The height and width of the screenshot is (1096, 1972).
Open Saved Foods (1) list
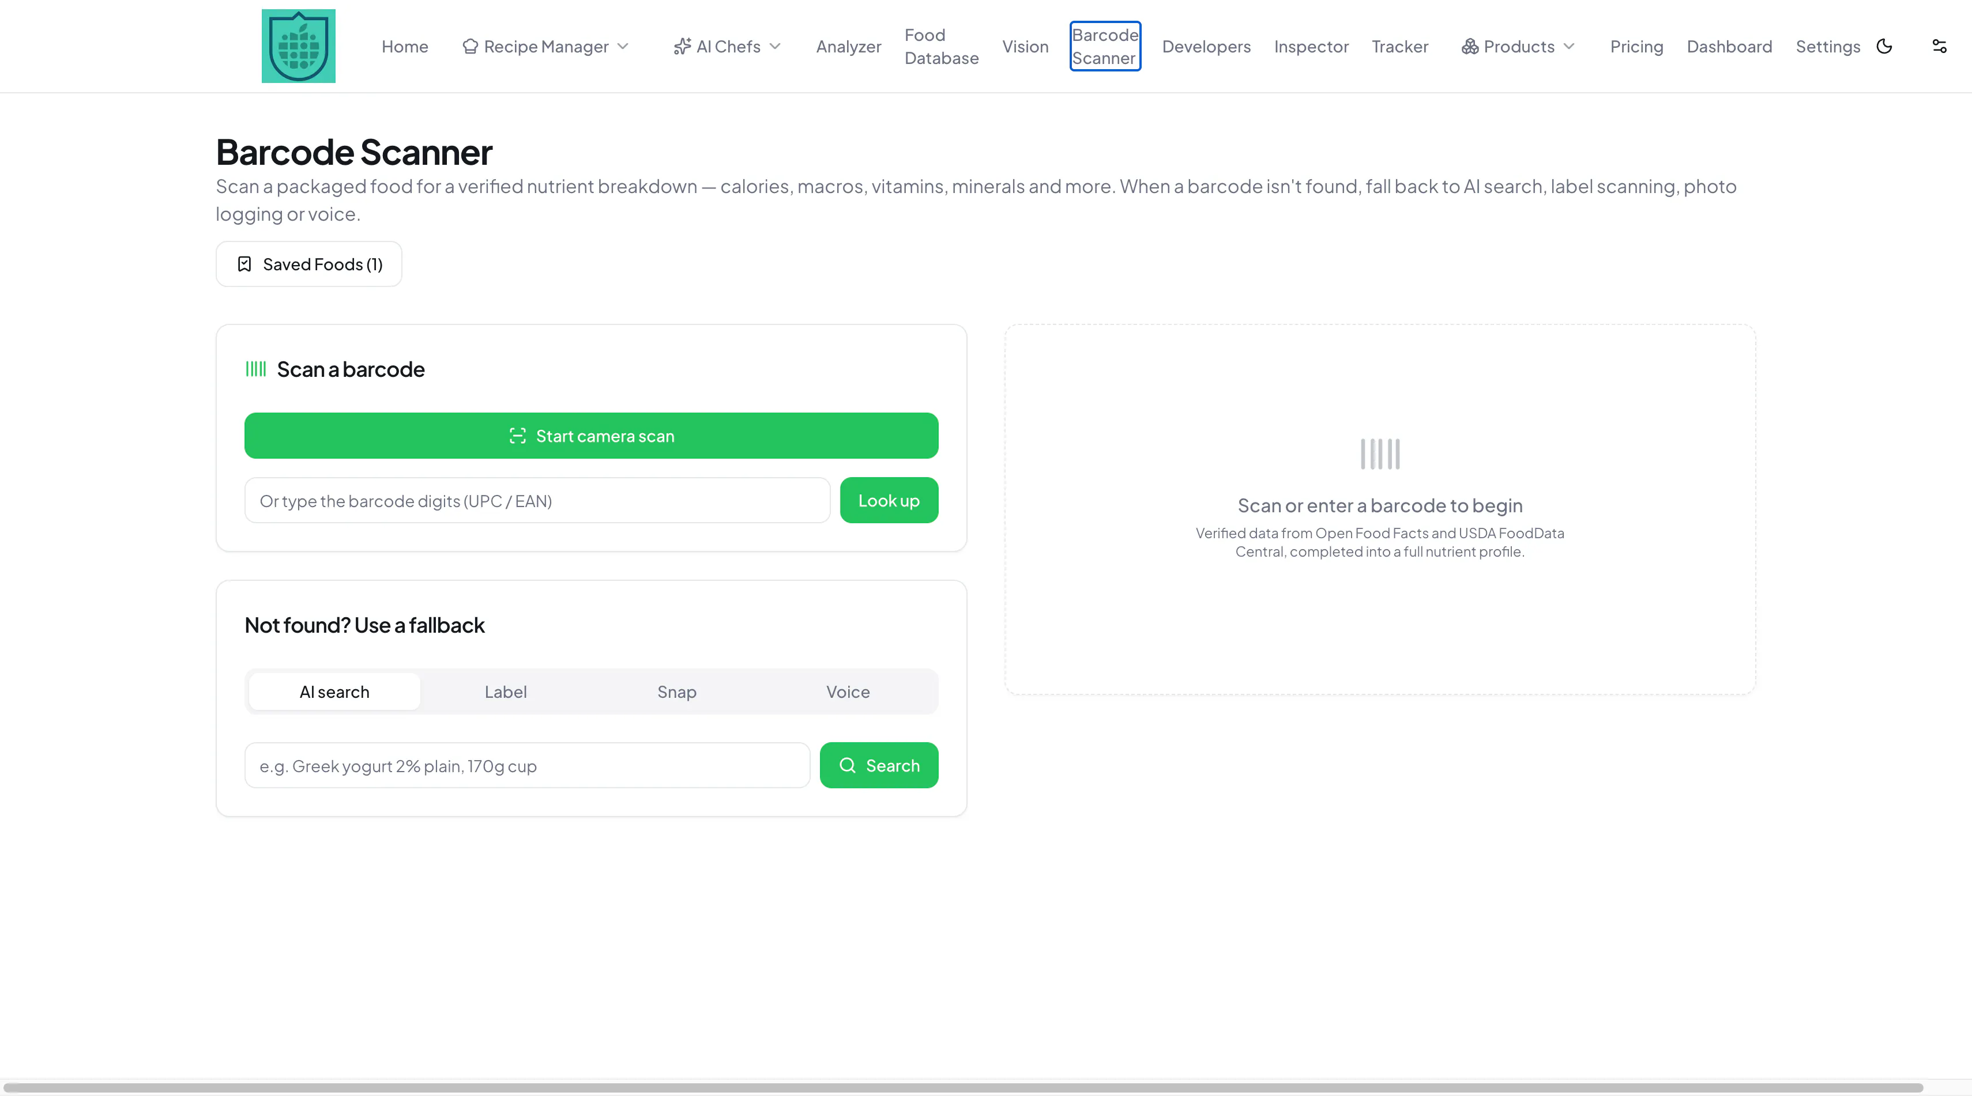tap(308, 264)
